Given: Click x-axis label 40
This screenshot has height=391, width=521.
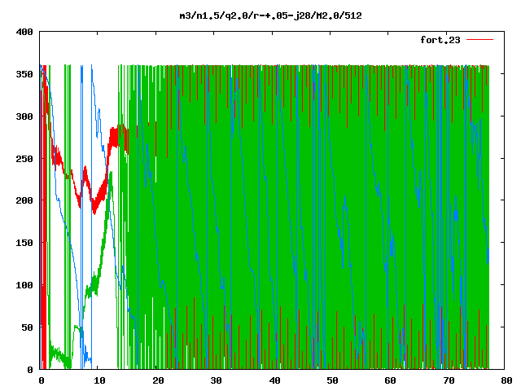Looking at the screenshot, I should [x=274, y=380].
